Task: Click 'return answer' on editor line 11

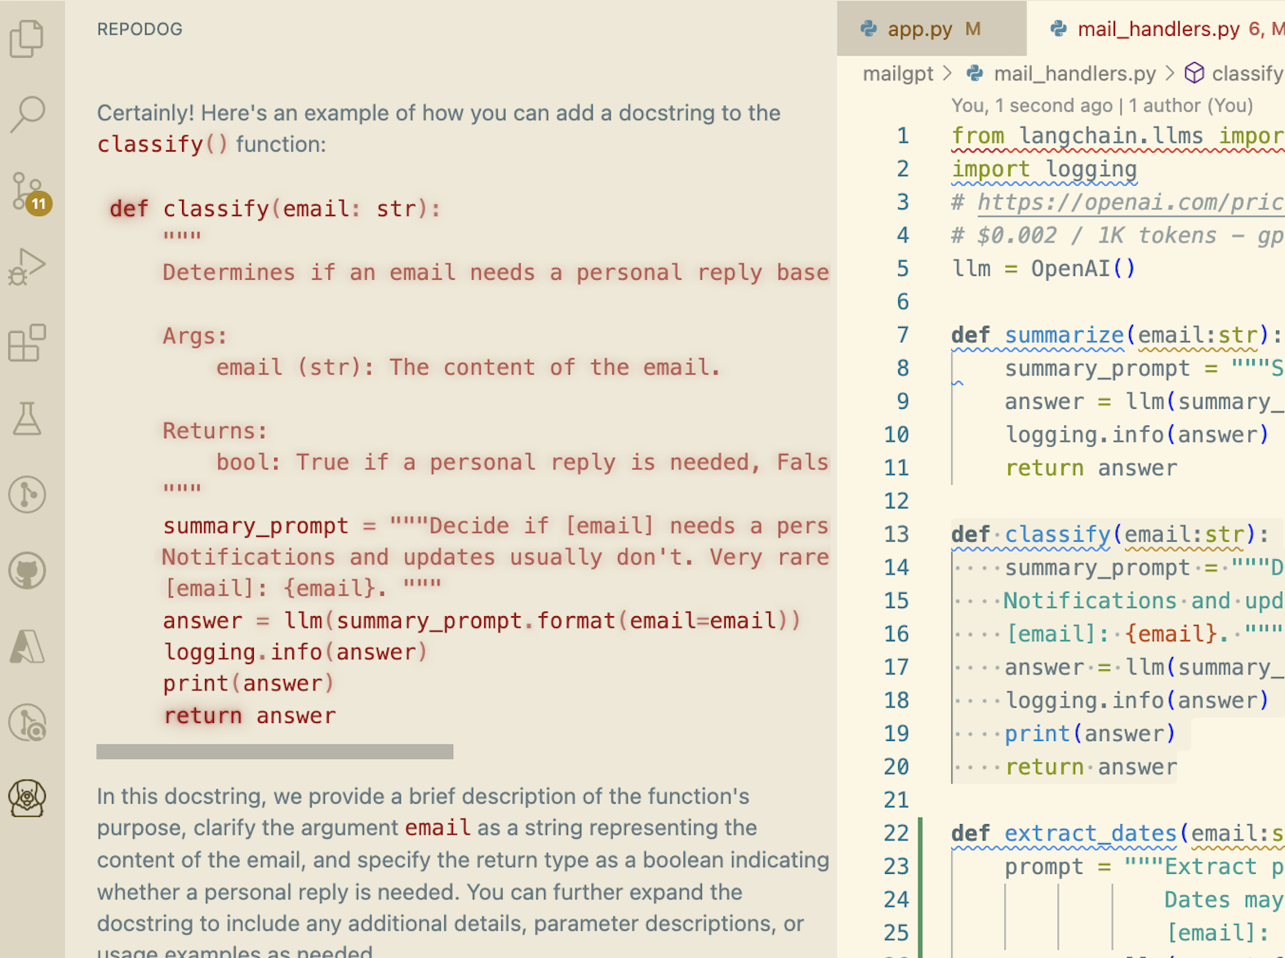Action: [1091, 468]
